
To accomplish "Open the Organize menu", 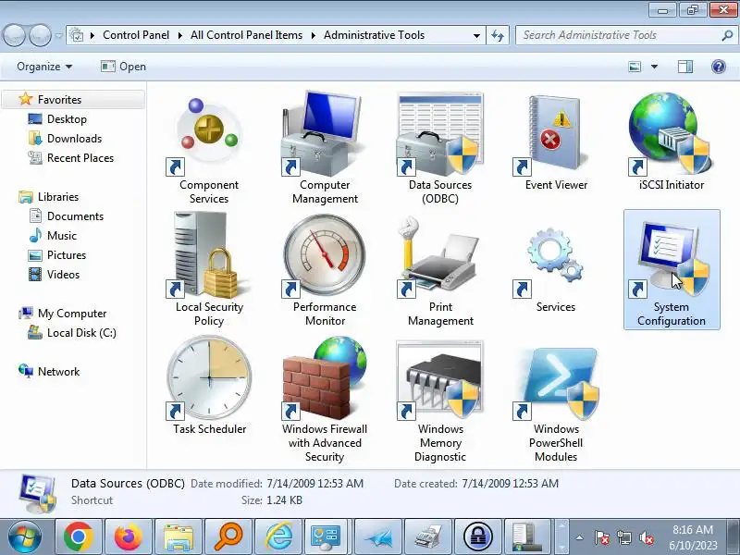I will tap(44, 67).
